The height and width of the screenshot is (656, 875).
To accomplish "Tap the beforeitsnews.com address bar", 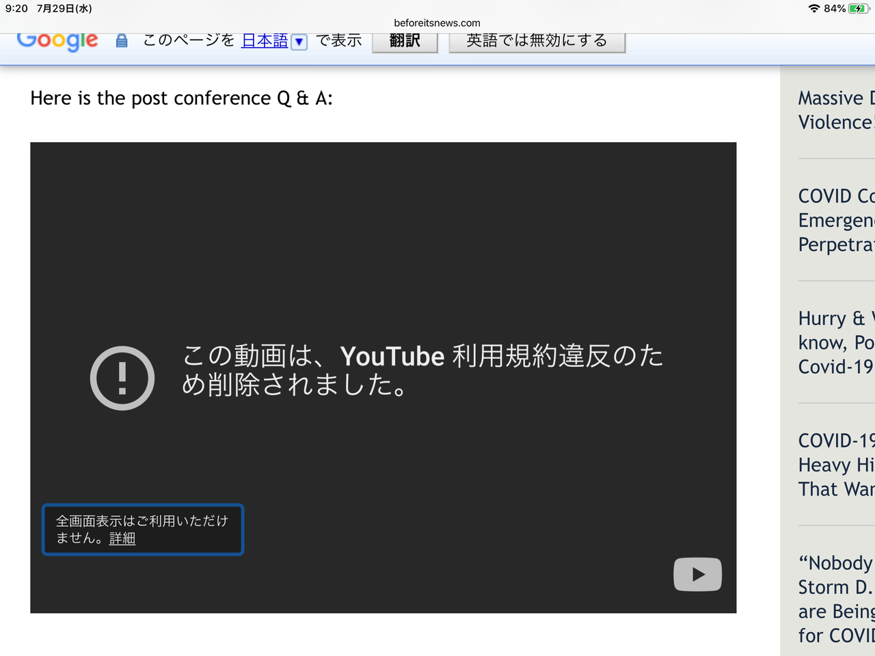I will (x=437, y=23).
